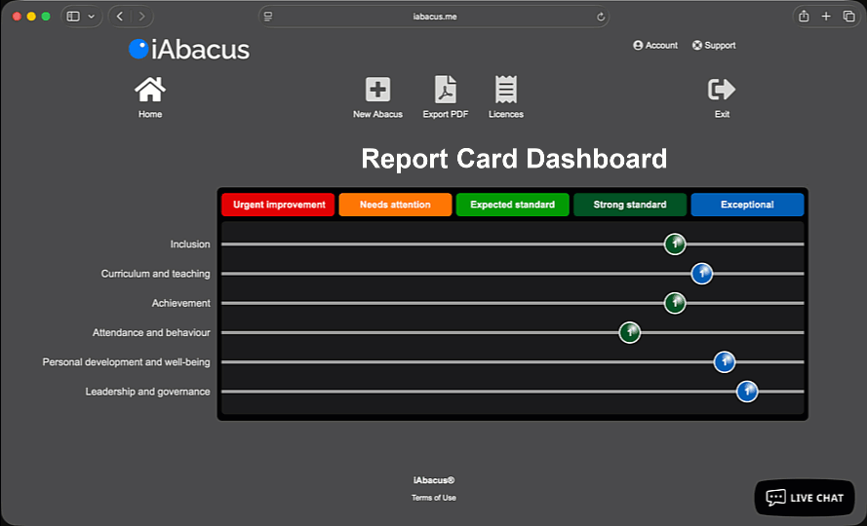Screen dimensions: 867x526
Task: Expand the sidebar dropdown chevron
Action: pyautogui.click(x=92, y=17)
